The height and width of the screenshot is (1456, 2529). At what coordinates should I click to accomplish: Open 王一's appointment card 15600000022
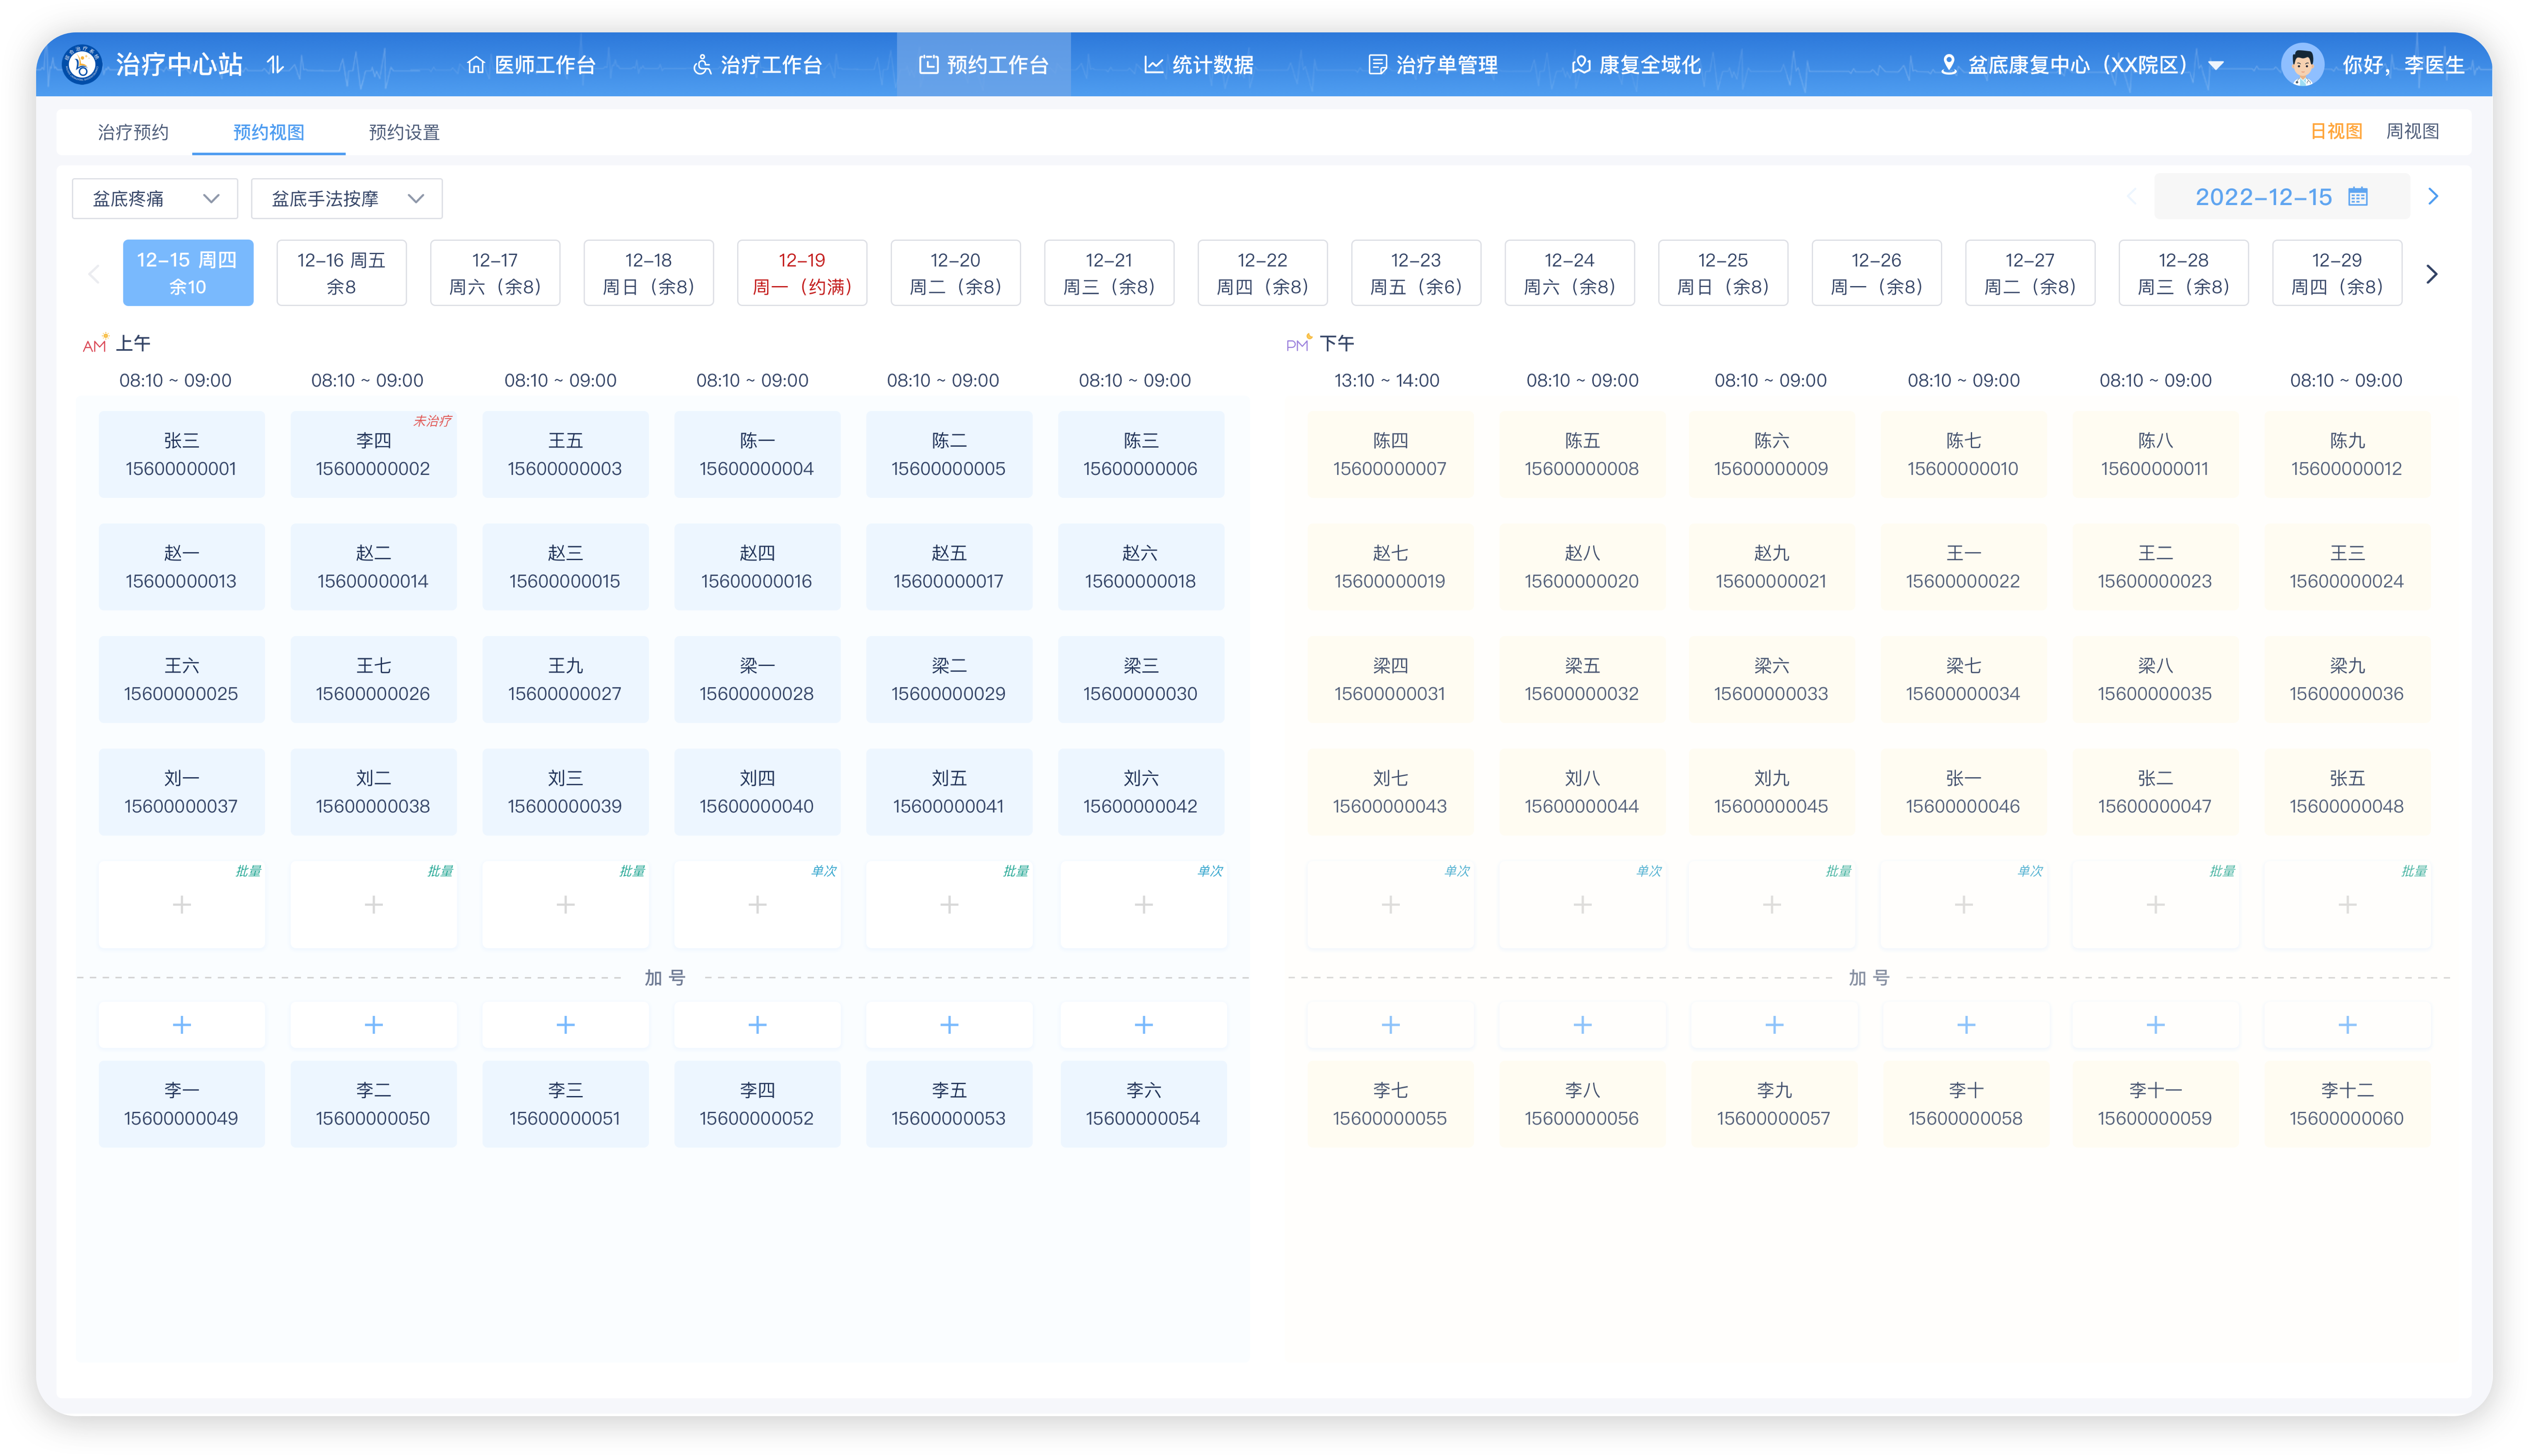click(x=1964, y=567)
